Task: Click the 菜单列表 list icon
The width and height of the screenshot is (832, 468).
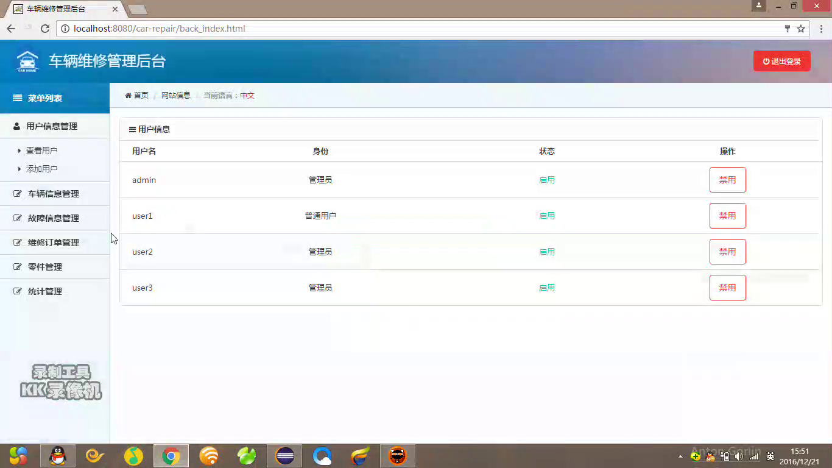Action: point(18,98)
